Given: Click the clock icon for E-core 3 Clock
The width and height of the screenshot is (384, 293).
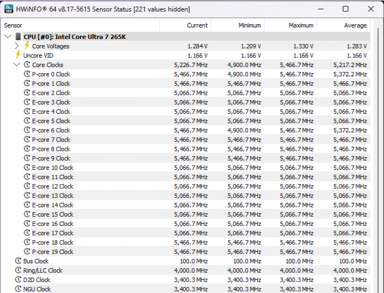Looking at the screenshot, I should point(27,102).
